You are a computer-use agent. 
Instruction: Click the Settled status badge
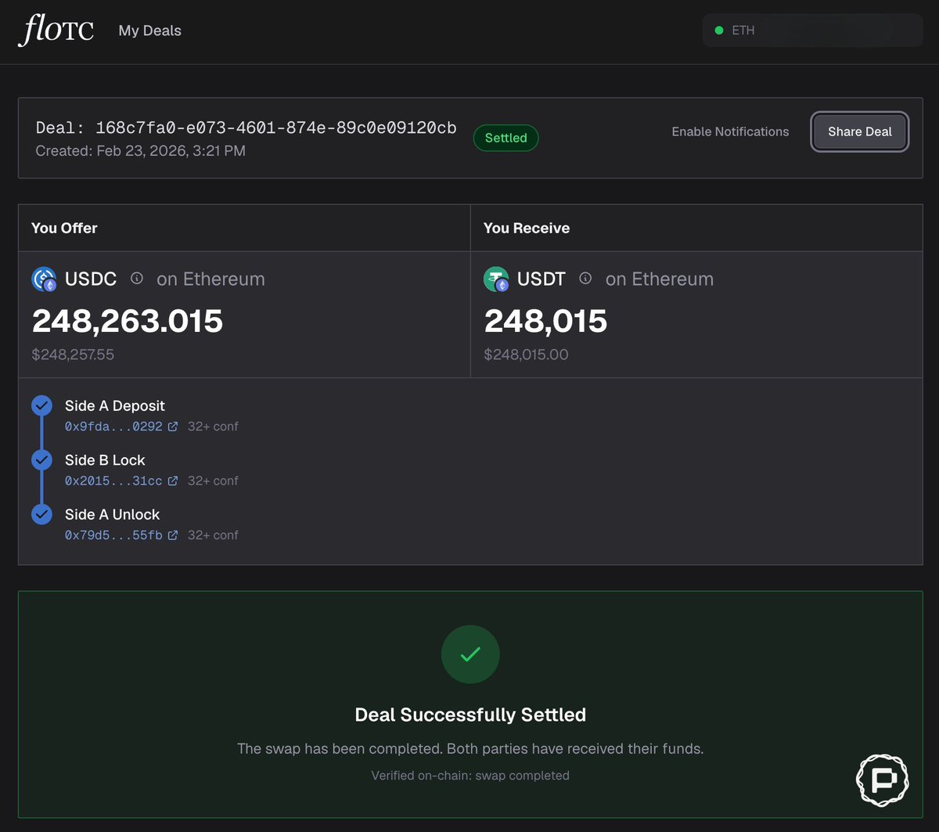tap(505, 138)
